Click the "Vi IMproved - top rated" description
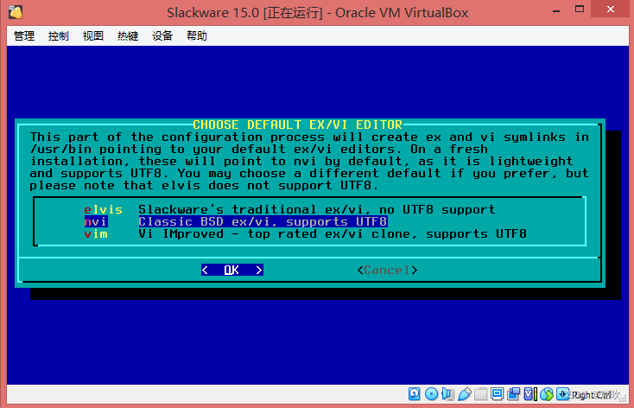The height and width of the screenshot is (408, 634). click(x=228, y=234)
